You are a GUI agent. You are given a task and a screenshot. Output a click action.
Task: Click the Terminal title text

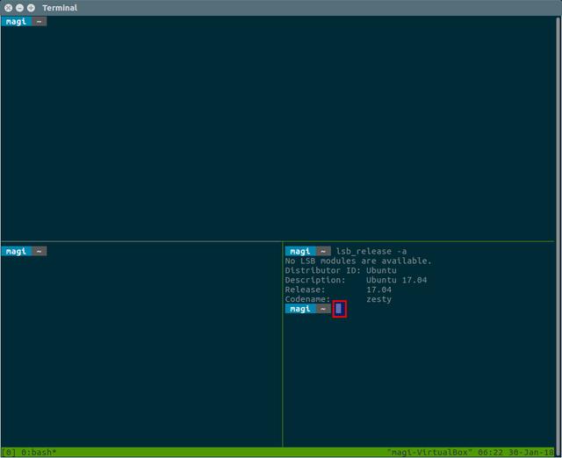[x=60, y=8]
